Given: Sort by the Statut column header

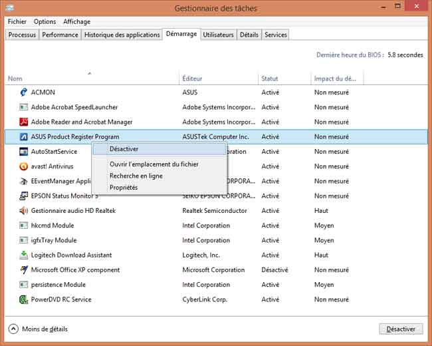Looking at the screenshot, I should click(x=284, y=79).
